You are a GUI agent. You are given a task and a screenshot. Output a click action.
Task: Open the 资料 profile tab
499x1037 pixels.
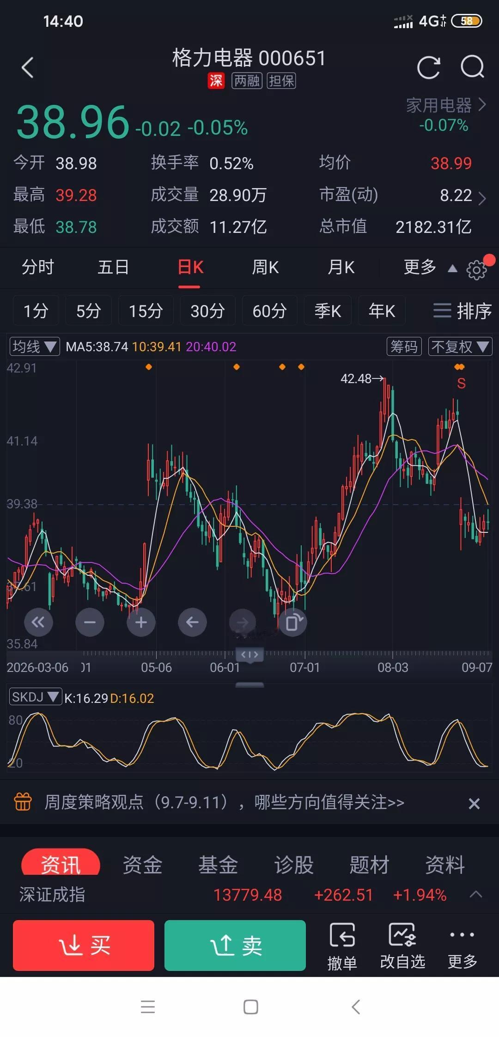coord(445,864)
